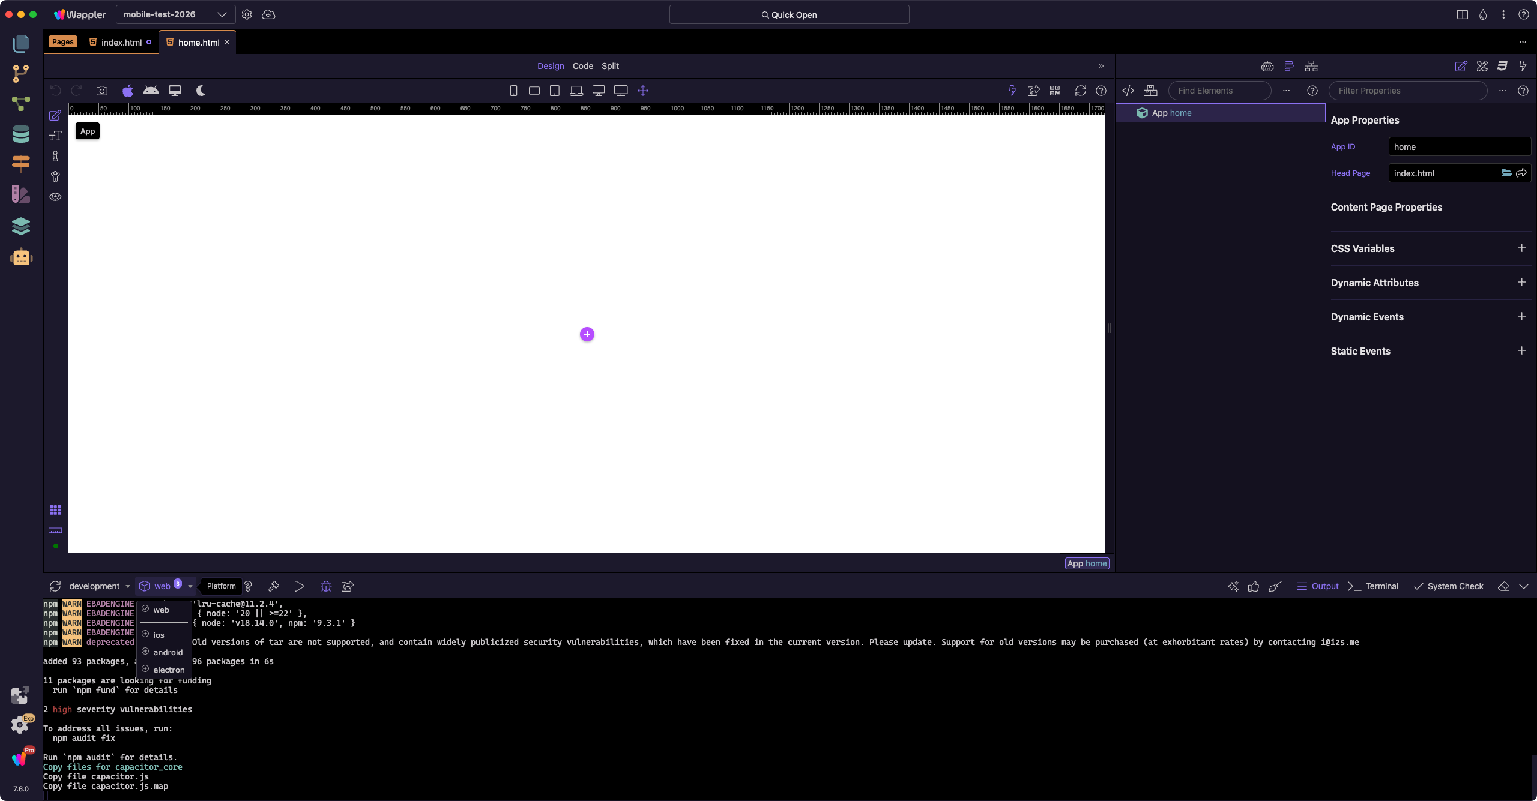
Task: Toggle dark mode moon icon
Action: tap(201, 91)
